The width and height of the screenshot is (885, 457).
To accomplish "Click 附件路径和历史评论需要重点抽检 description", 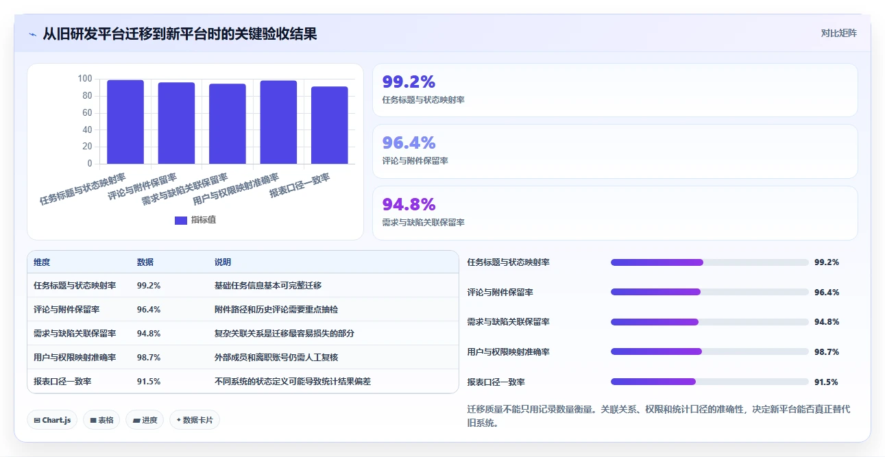I will tap(276, 309).
